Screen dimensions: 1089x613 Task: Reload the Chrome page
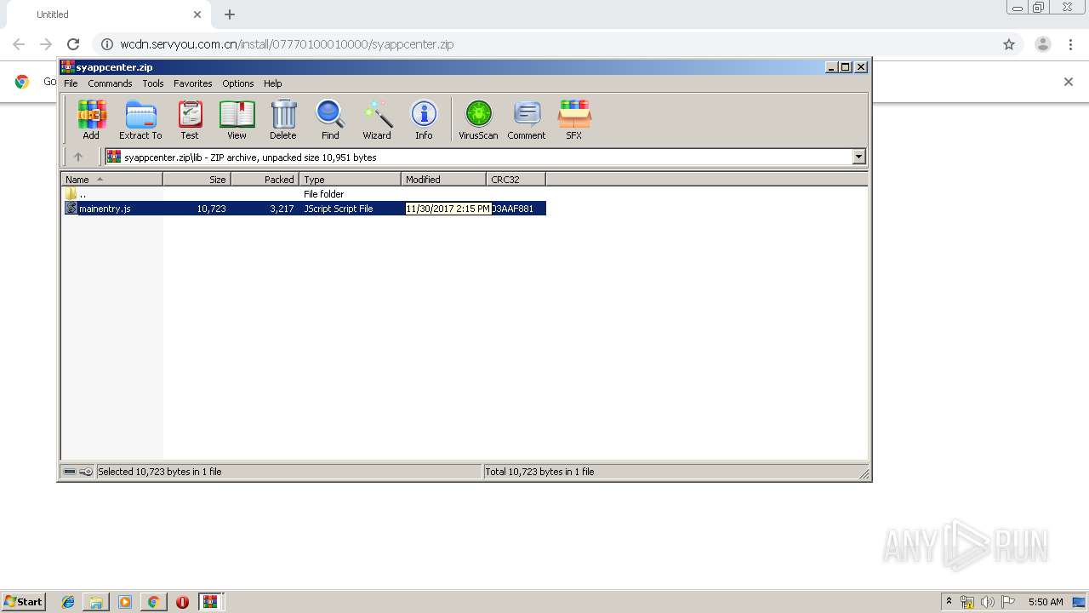pyautogui.click(x=73, y=44)
